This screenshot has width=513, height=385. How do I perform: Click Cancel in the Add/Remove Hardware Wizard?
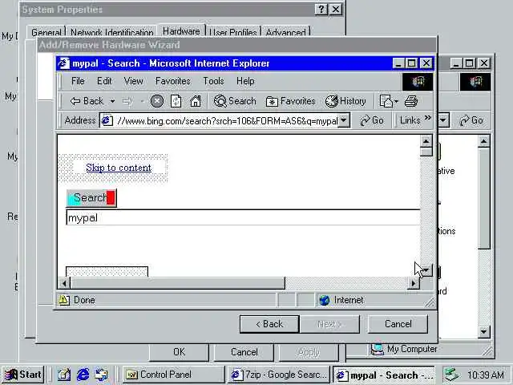point(398,324)
